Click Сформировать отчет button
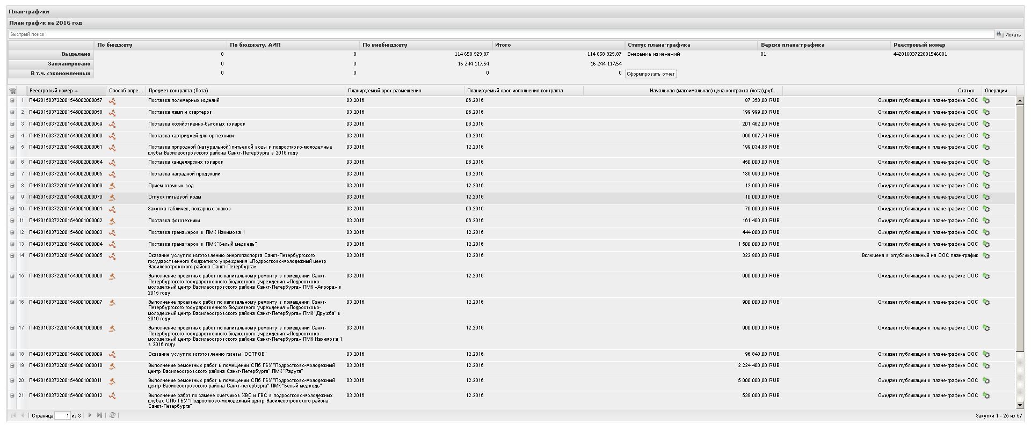This screenshot has height=425, width=1031. [651, 74]
